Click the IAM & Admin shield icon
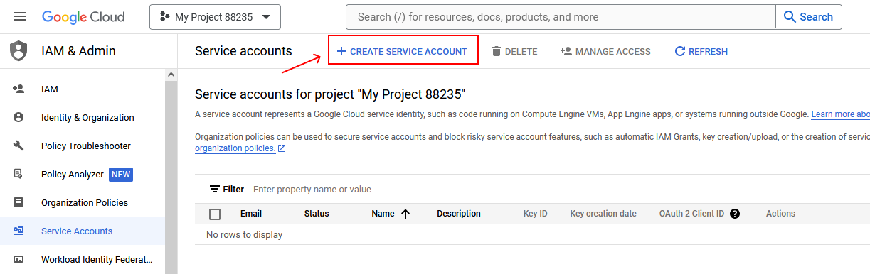 click(x=18, y=50)
